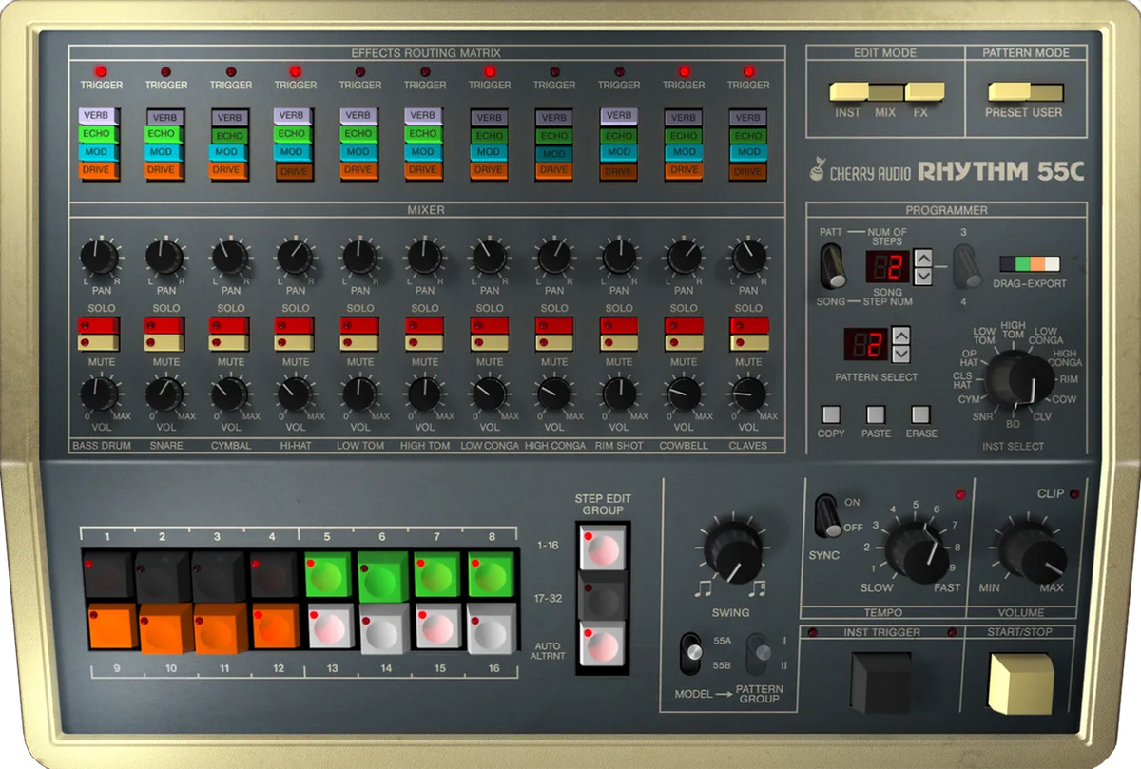Activate DRIVE on the Snare channel

(x=164, y=171)
